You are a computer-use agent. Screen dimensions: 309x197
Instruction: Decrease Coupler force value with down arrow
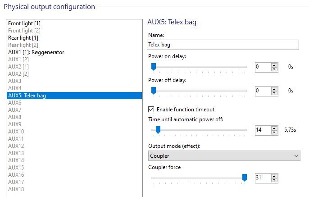(274, 180)
